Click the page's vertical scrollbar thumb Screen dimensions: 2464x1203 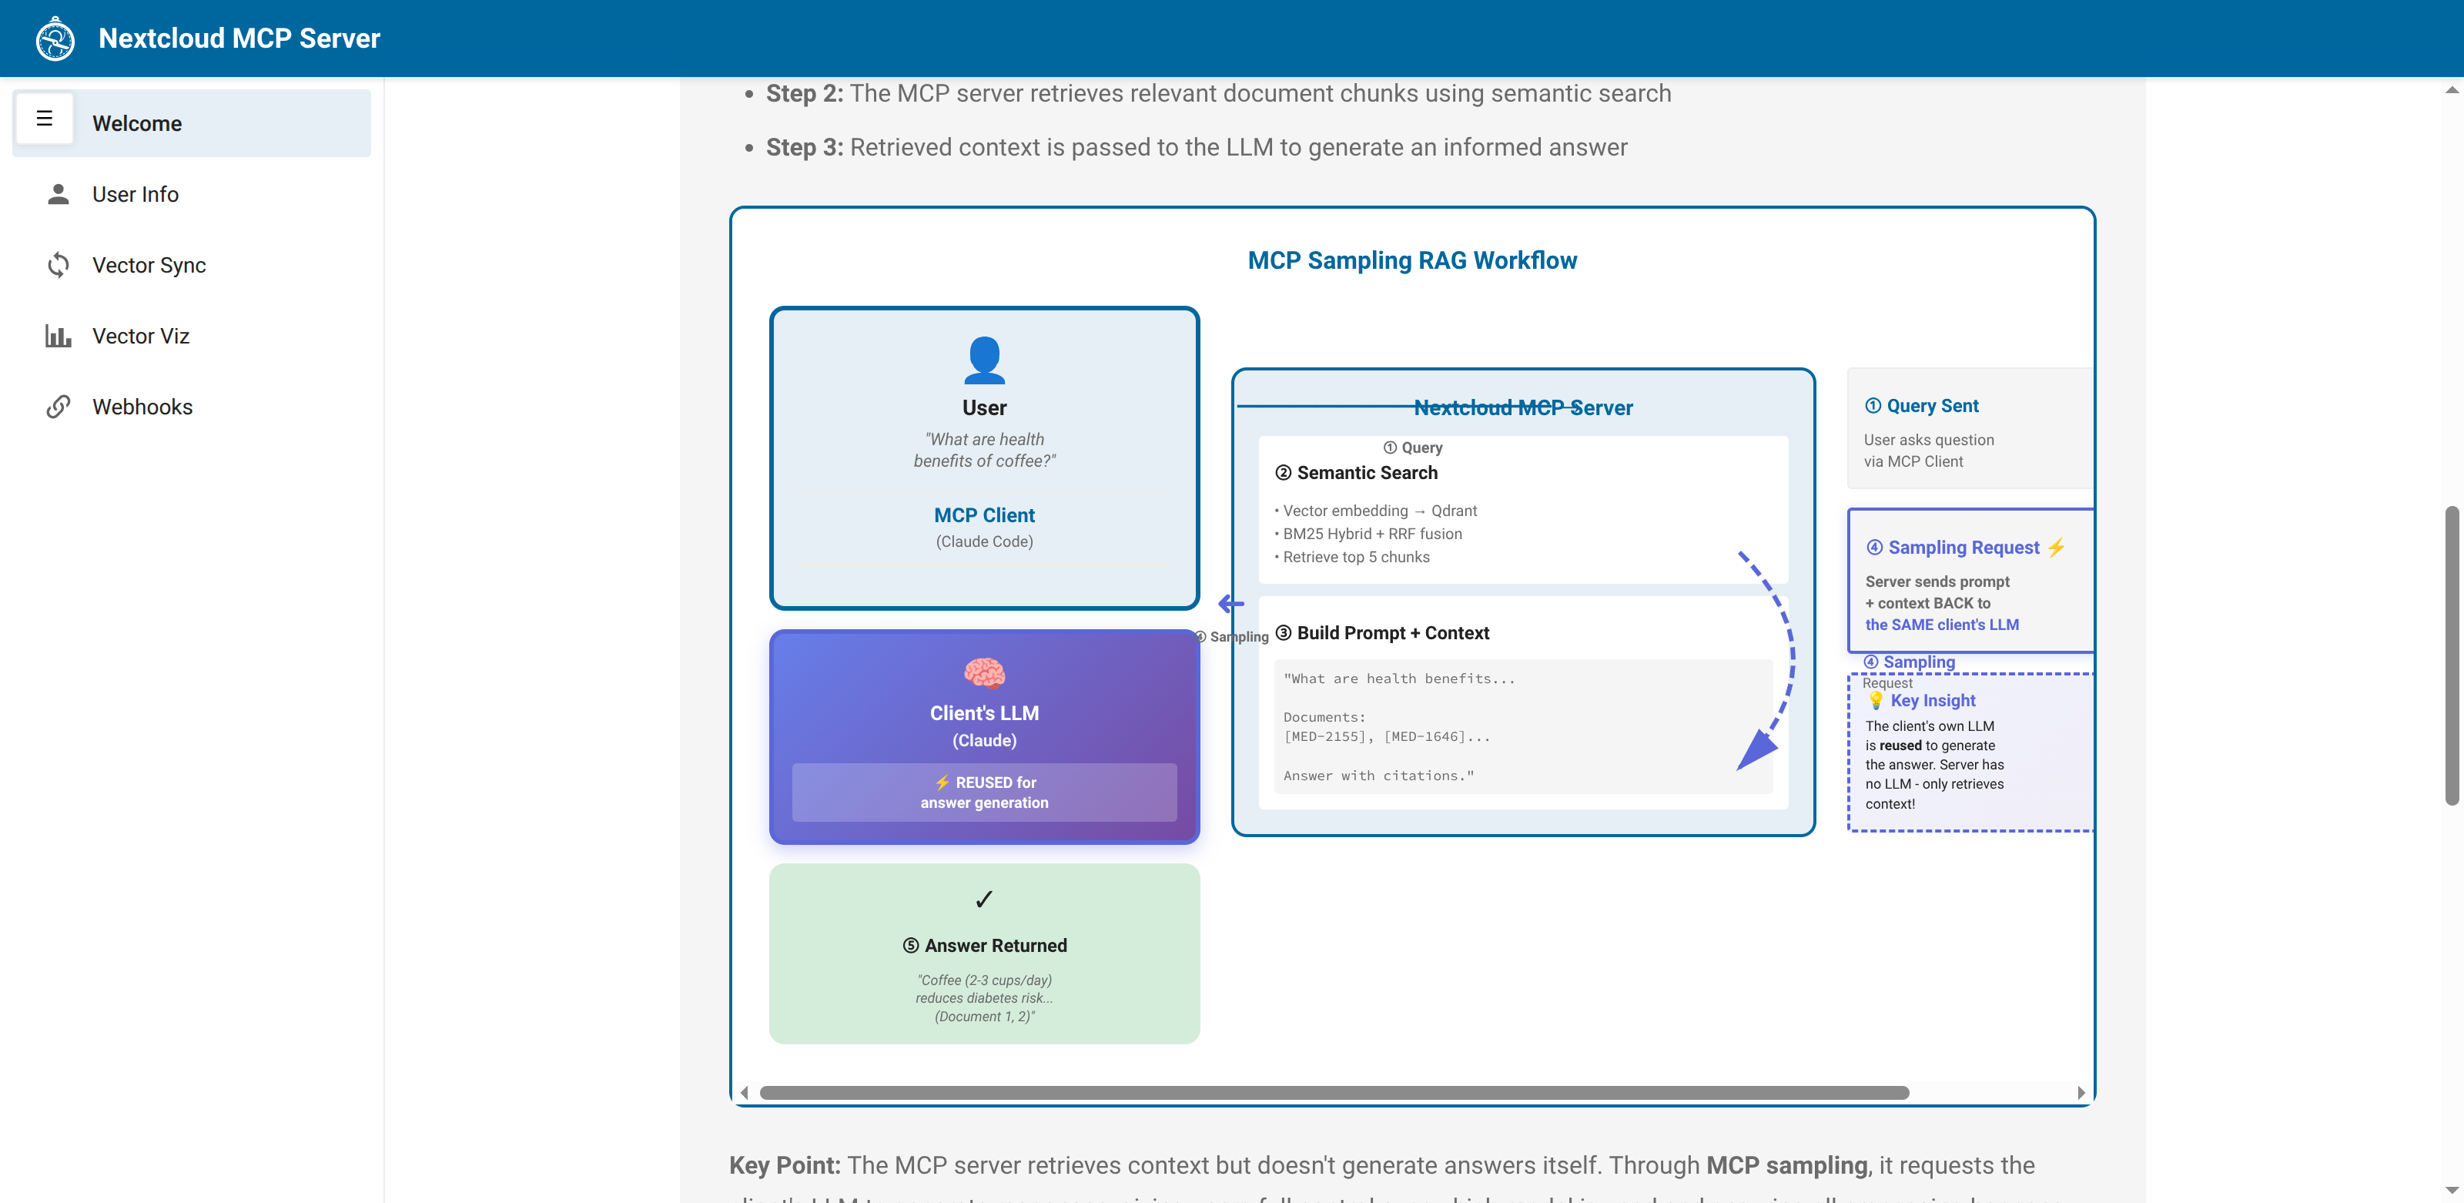pyautogui.click(x=2452, y=655)
